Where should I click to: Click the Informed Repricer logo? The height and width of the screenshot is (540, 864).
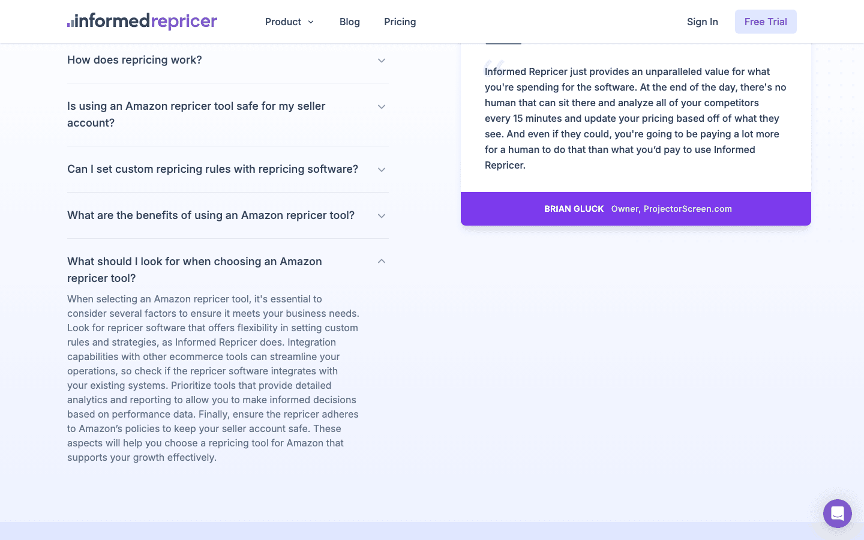pos(142,22)
